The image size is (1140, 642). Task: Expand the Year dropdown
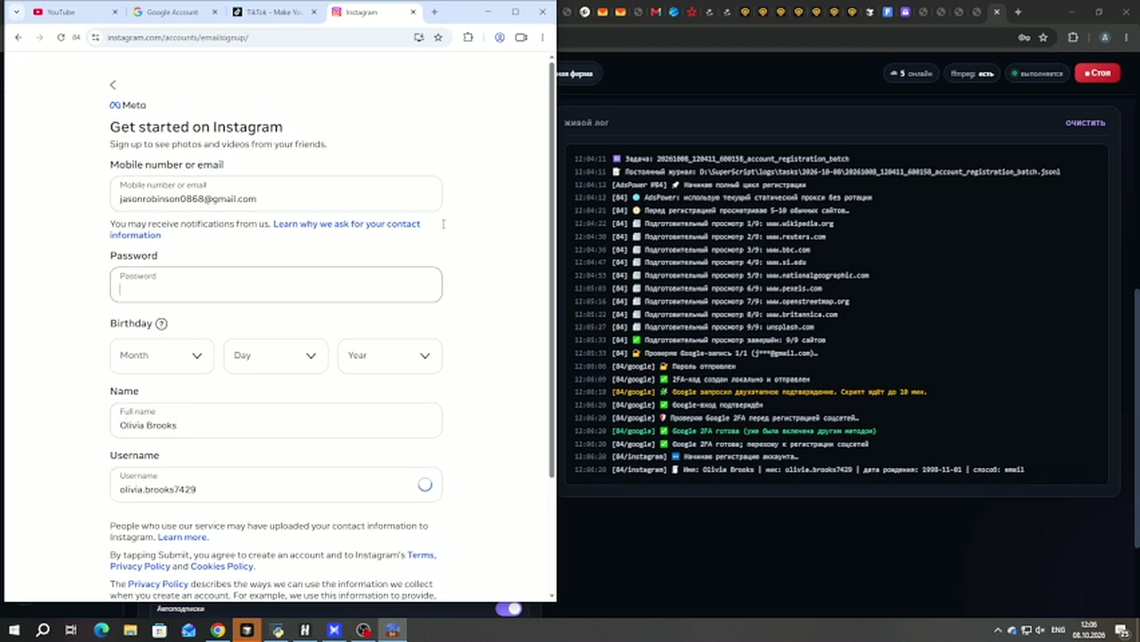click(x=390, y=356)
